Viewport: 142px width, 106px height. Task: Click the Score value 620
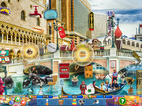[x=75, y=97]
